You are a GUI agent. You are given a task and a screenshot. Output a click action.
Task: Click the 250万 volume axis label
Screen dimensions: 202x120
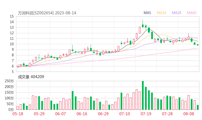[9, 81]
